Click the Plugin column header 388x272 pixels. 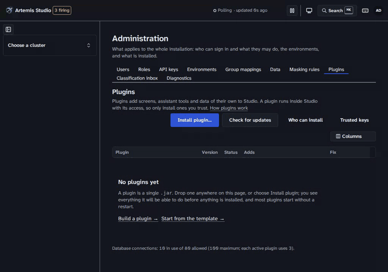(x=122, y=153)
